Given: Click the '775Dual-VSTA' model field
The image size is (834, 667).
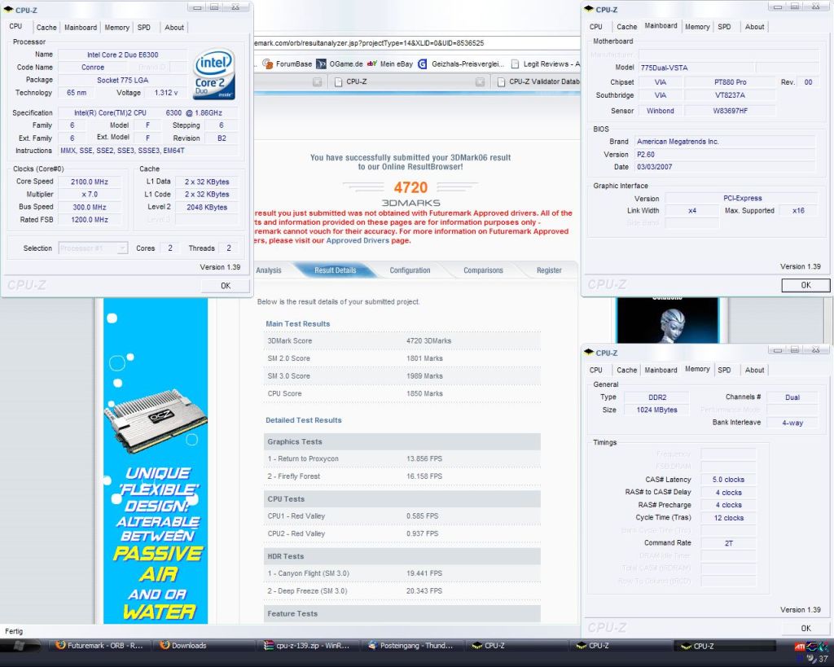Looking at the screenshot, I should pos(696,68).
